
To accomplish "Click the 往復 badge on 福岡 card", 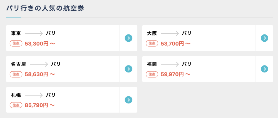I will pyautogui.click(x=152, y=74).
